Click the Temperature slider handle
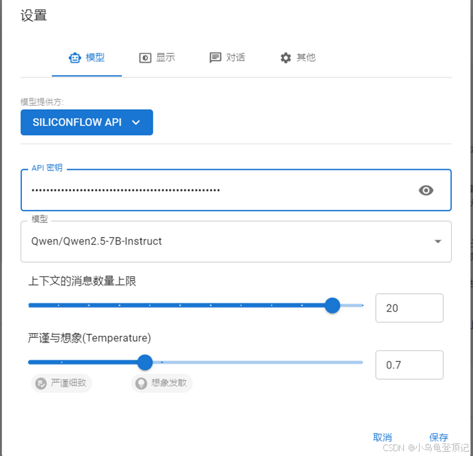Viewport: 473px width, 456px height. [x=145, y=362]
